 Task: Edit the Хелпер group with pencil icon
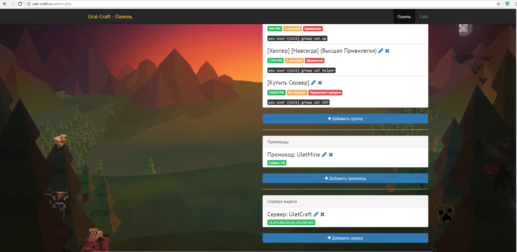[x=381, y=51]
